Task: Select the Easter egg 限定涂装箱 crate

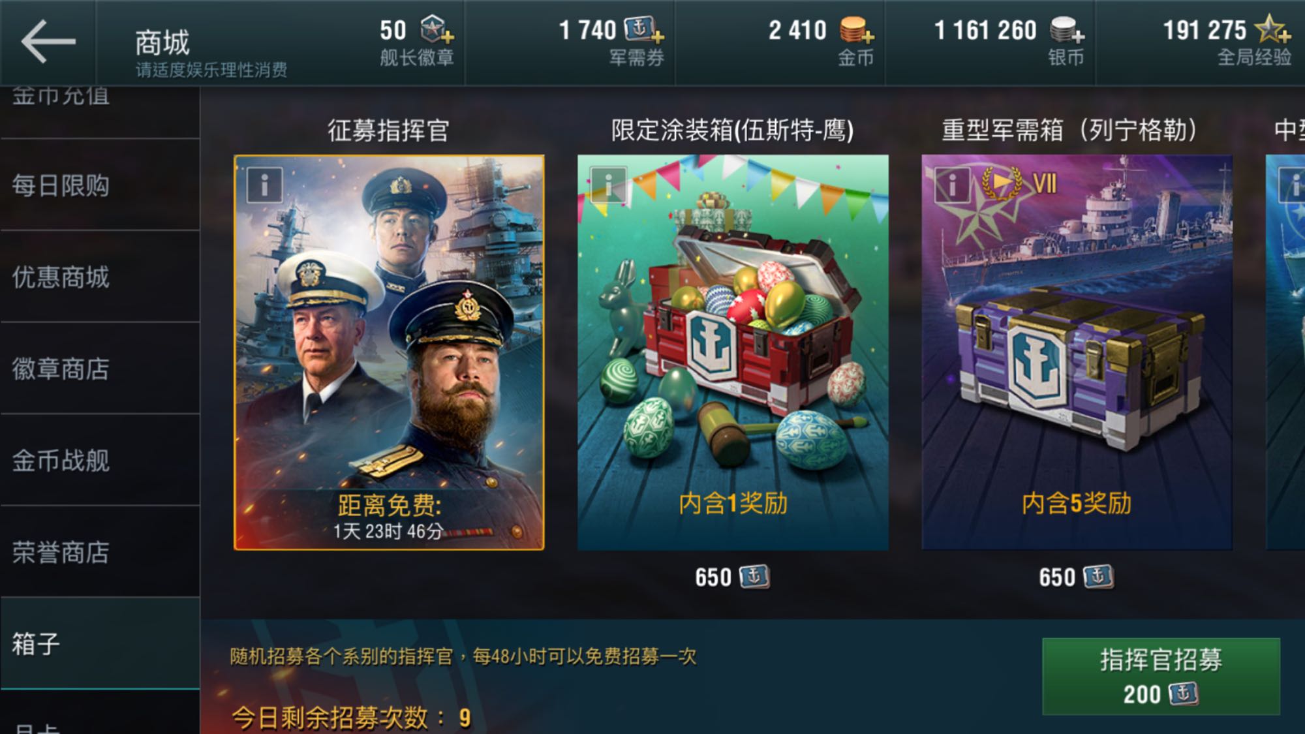Action: click(x=733, y=352)
